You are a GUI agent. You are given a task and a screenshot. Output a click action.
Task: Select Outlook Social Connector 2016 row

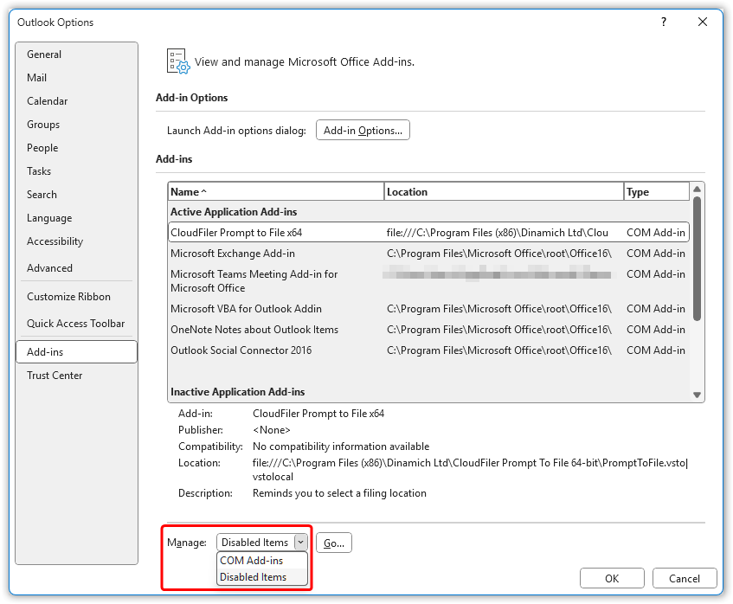tap(428, 350)
